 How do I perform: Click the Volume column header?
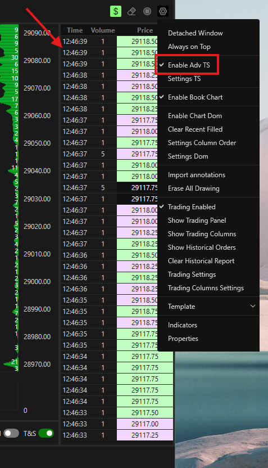click(x=103, y=30)
